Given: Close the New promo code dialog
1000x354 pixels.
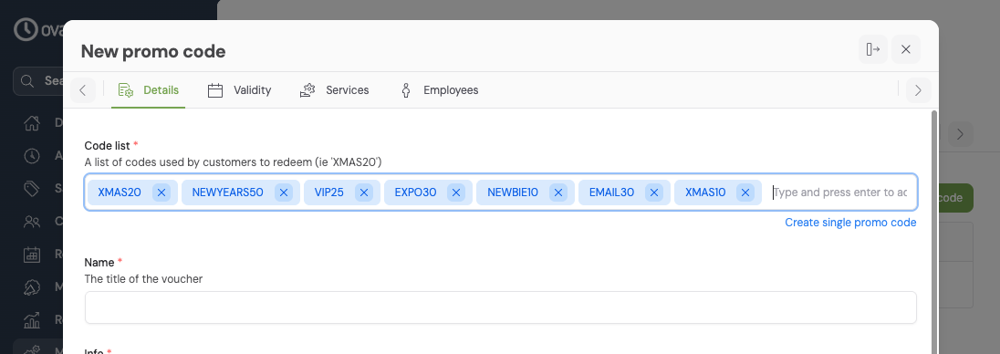Looking at the screenshot, I should click(x=906, y=49).
